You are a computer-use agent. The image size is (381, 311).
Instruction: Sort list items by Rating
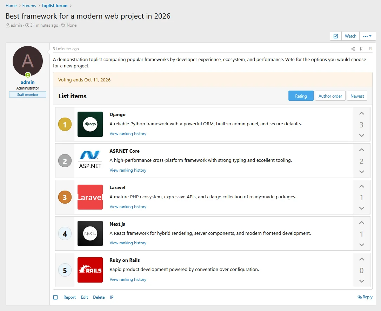coord(301,96)
